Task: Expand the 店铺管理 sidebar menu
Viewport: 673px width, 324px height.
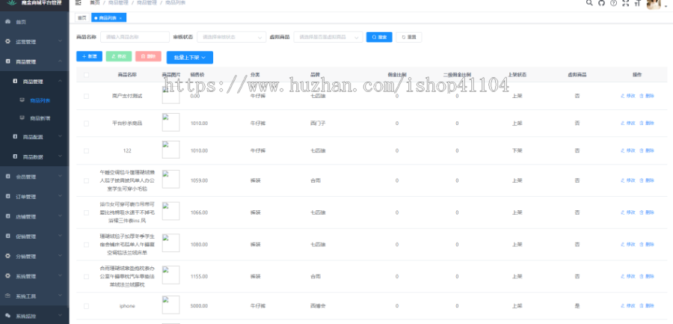Action: tap(34, 216)
